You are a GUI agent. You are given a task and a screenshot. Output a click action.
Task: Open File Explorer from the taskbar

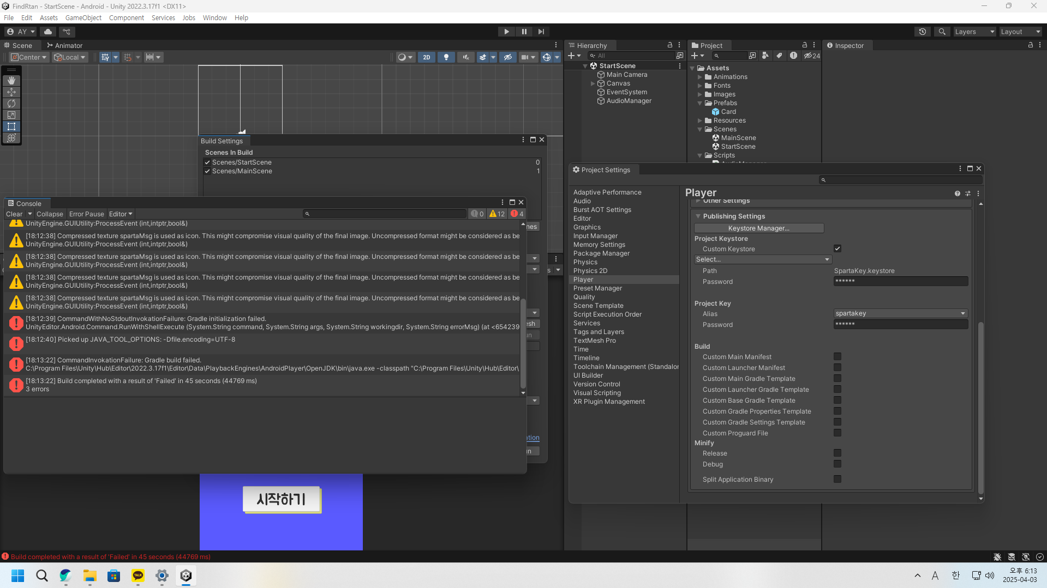(90, 575)
